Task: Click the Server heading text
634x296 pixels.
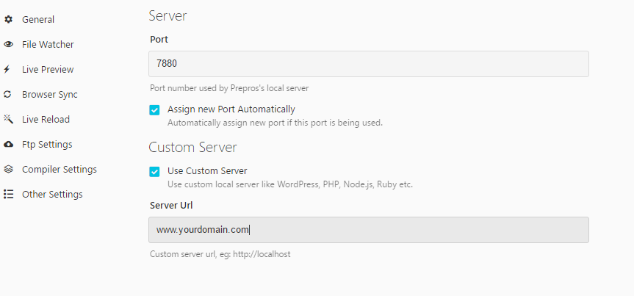Action: [x=167, y=15]
